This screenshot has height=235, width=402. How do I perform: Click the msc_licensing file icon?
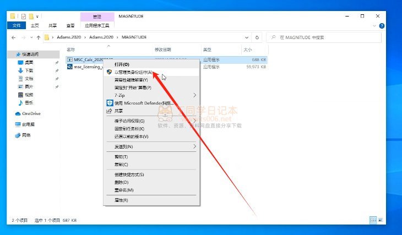[69, 67]
